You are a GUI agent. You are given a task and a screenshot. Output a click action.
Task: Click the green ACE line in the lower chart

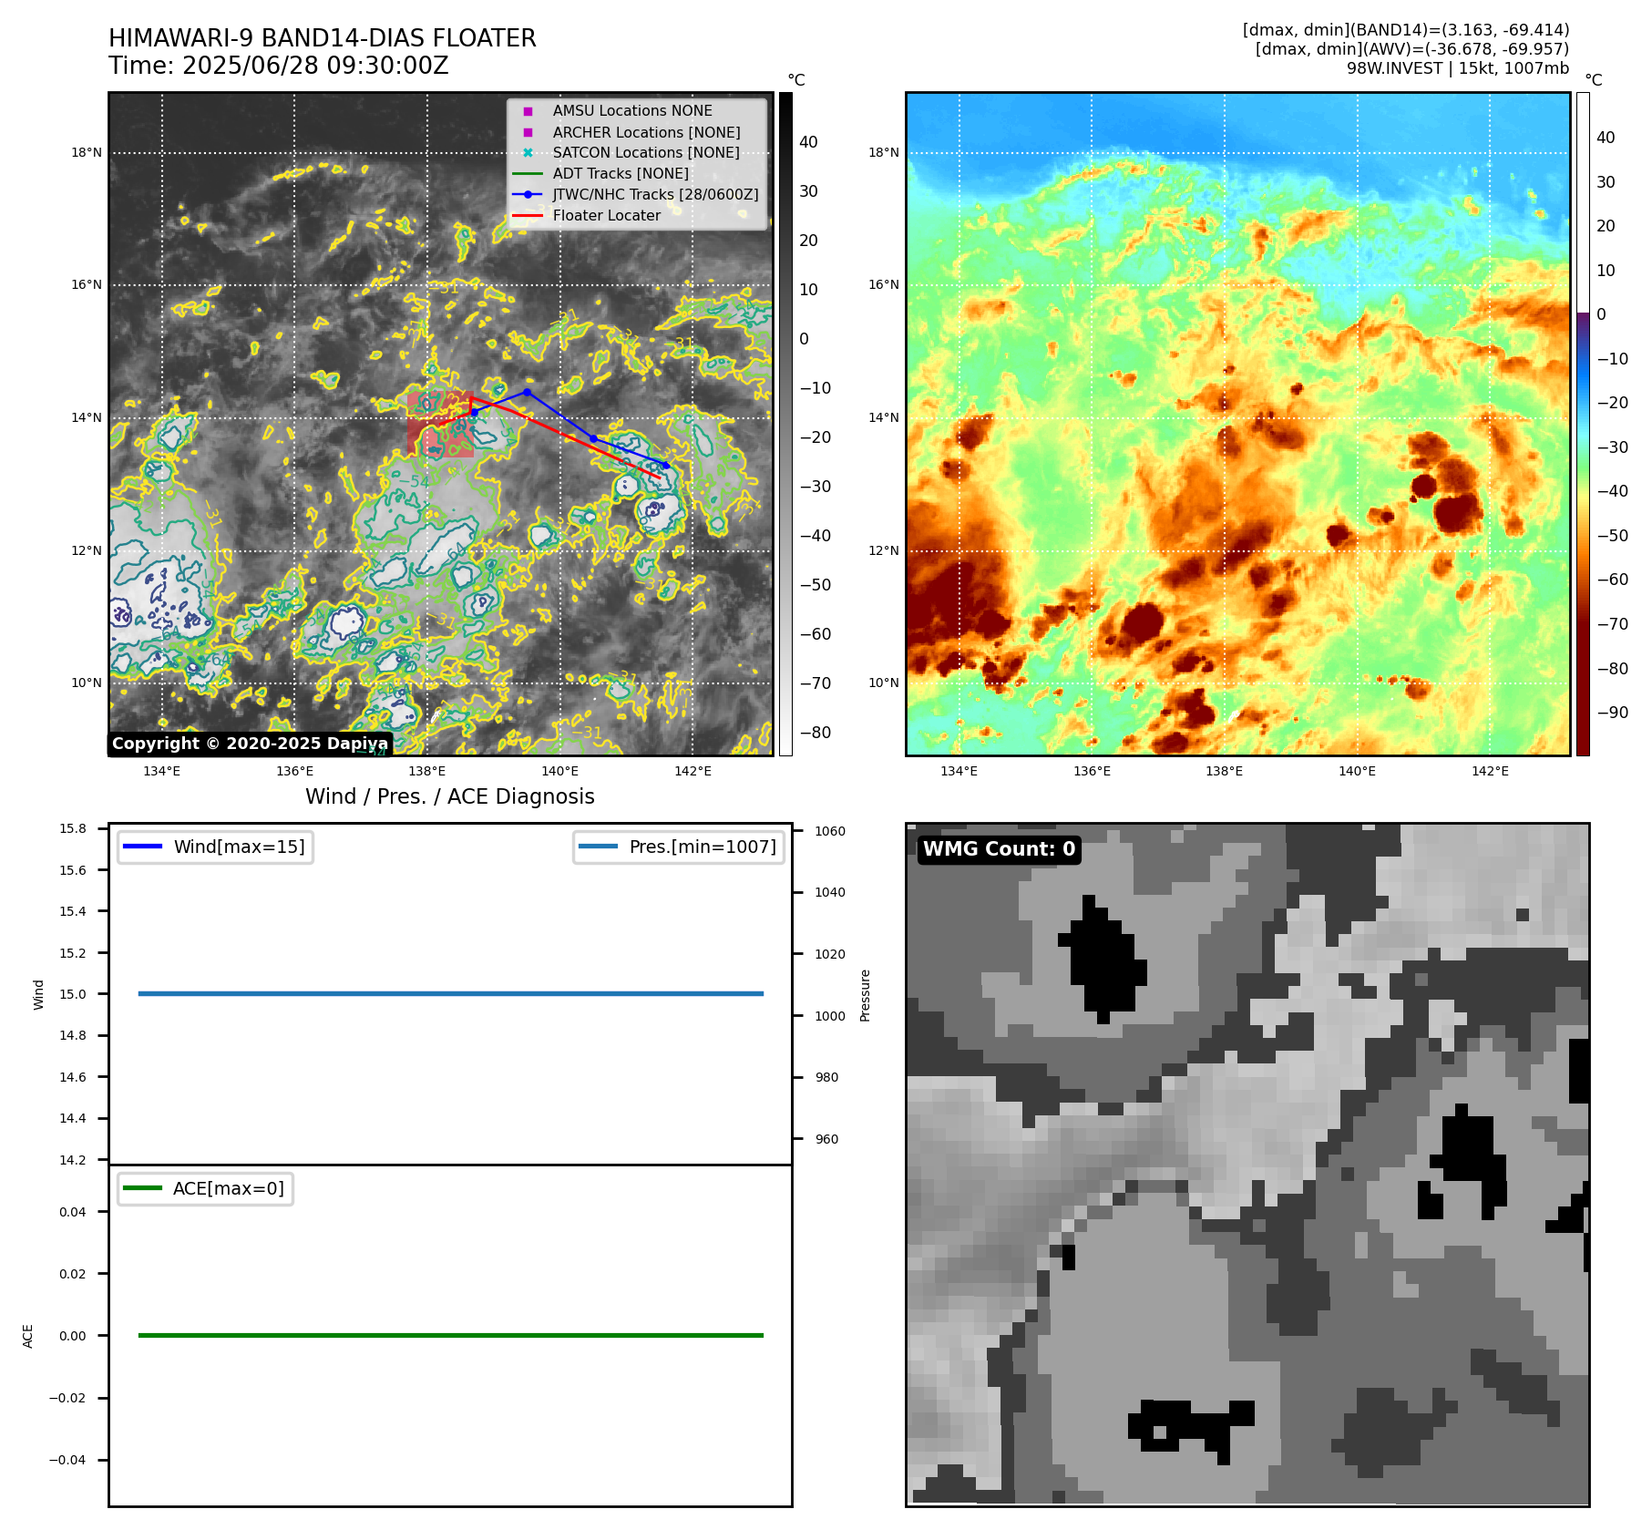(451, 1335)
